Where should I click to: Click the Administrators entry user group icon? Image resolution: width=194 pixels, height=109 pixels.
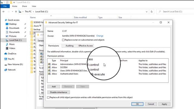[49, 64]
